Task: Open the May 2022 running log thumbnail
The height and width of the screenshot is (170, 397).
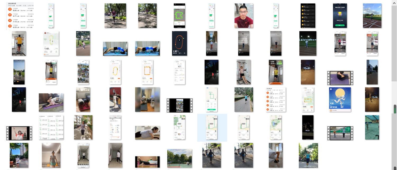Action: pyautogui.click(x=20, y=16)
